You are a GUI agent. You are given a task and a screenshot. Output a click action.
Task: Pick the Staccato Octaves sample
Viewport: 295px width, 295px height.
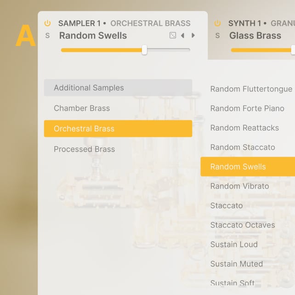point(243,225)
